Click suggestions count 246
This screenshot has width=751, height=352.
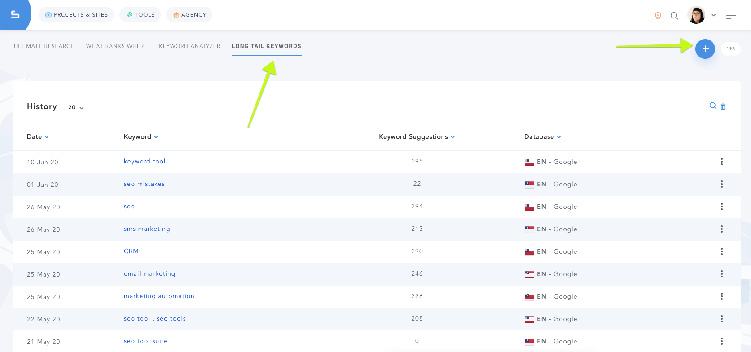417,273
